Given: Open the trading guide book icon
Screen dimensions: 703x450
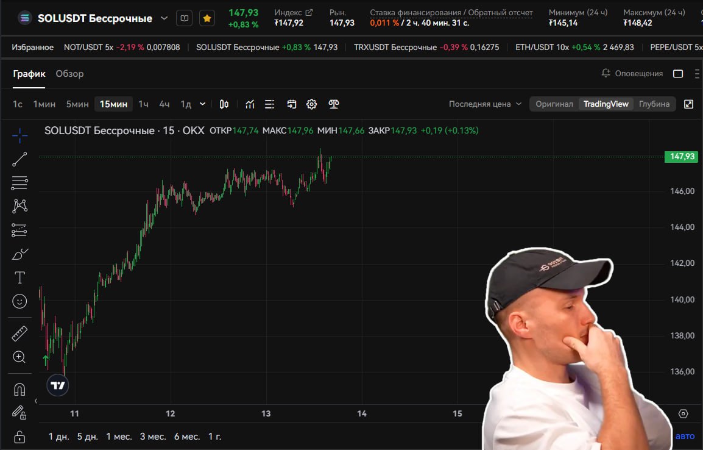Looking at the screenshot, I should click(x=184, y=18).
